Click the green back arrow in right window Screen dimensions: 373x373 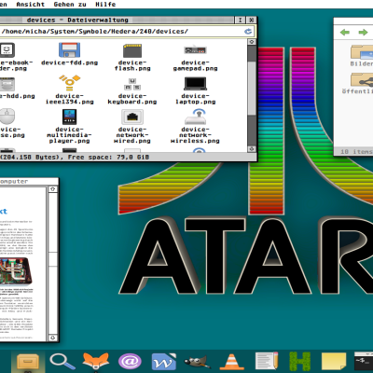coord(345,32)
